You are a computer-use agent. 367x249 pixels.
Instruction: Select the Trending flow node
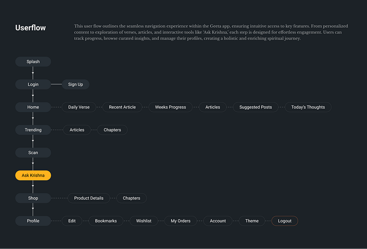[x=33, y=130]
